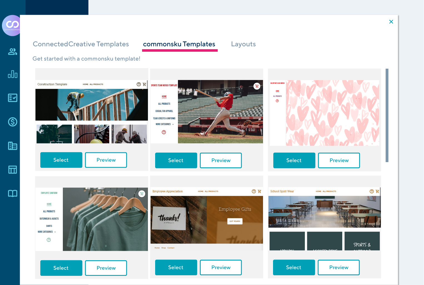Screen dimensions: 424x285
Task: Switch to ConnectedCreative Templates tab
Action: click(x=81, y=44)
